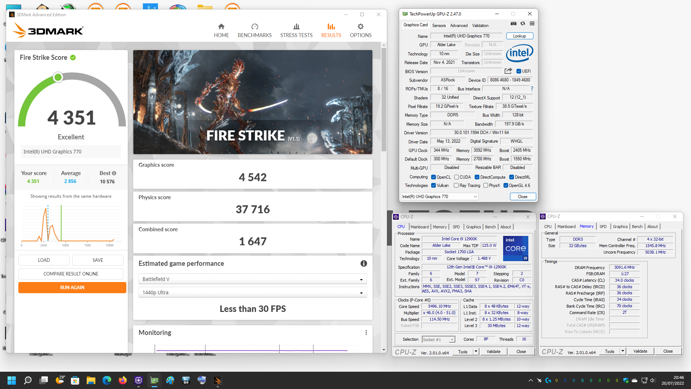Click the Best score info icon
Viewport: 691px width, 389px height.
pyautogui.click(x=114, y=173)
